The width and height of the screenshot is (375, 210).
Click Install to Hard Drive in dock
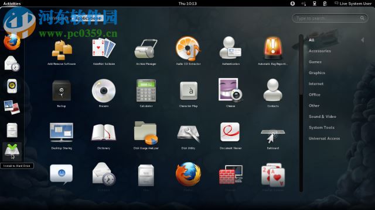pos(12,151)
